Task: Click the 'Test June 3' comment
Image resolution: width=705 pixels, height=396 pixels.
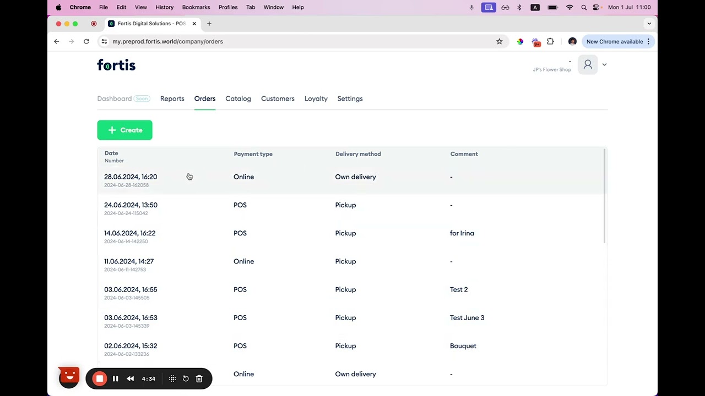Action: click(467, 317)
